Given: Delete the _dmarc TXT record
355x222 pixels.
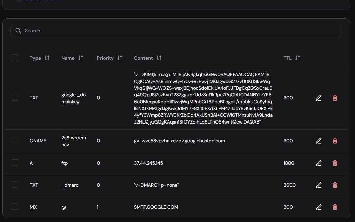Looking at the screenshot, I should pos(335,185).
